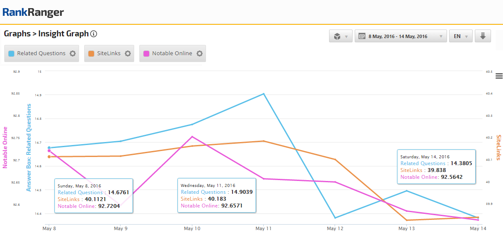Click the Notable Online peak on May 10
The width and height of the screenshot is (503, 234).
coord(192,136)
